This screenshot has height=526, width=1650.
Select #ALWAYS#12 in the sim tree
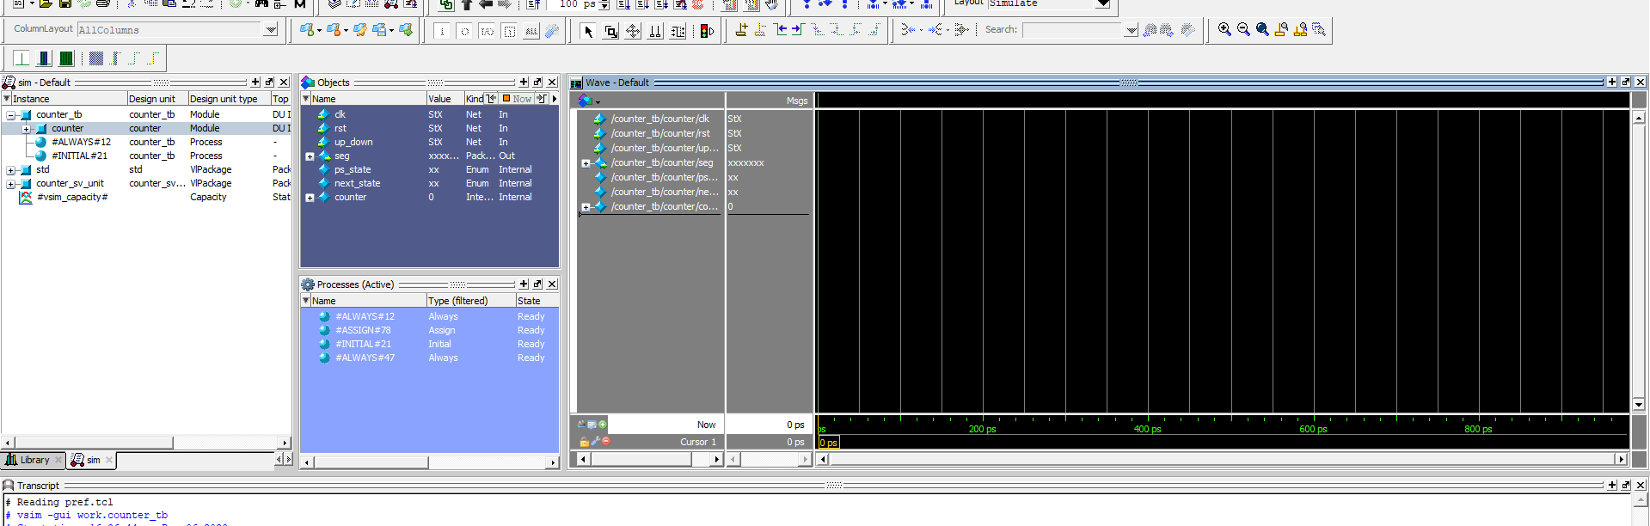81,143
